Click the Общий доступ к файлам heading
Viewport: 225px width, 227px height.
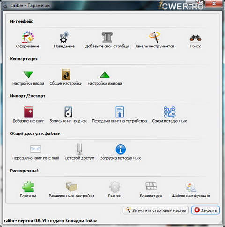point(35,133)
